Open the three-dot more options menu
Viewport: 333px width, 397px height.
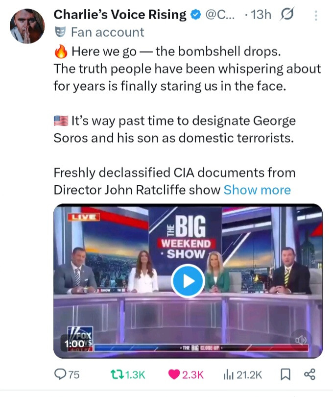point(315,15)
